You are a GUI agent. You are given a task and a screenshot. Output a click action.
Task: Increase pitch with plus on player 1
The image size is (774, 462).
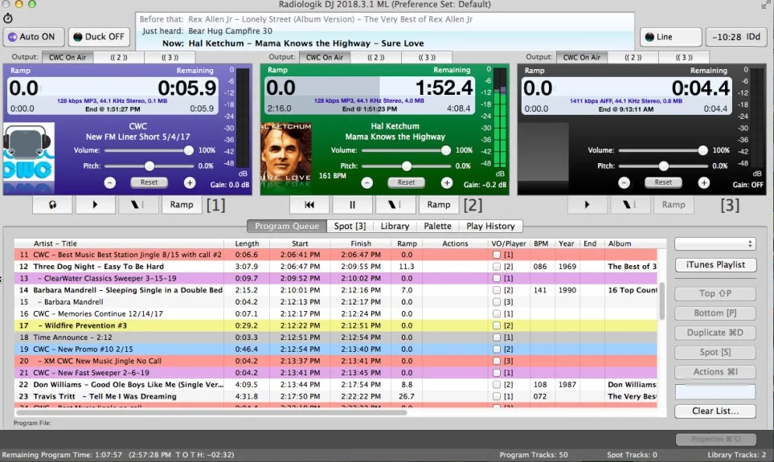click(190, 182)
